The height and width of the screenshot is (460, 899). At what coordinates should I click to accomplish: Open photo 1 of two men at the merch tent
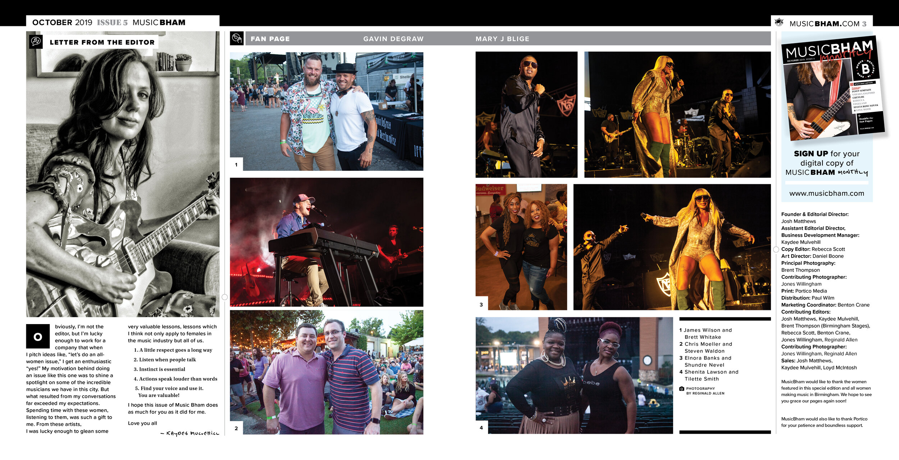pos(327,111)
